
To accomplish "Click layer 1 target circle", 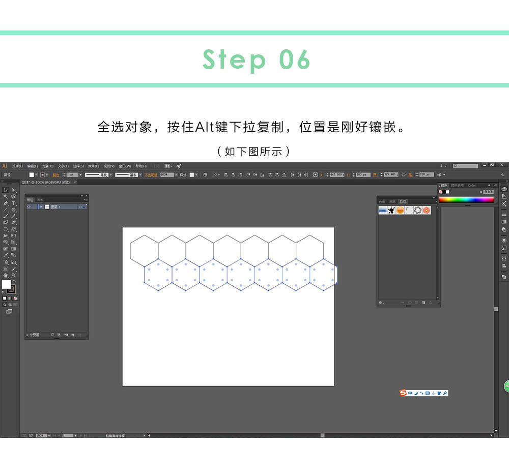I will click(80, 206).
